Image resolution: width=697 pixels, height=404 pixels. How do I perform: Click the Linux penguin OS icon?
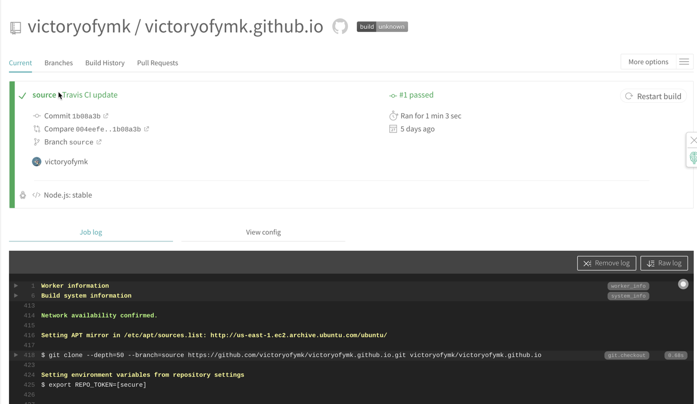click(23, 195)
